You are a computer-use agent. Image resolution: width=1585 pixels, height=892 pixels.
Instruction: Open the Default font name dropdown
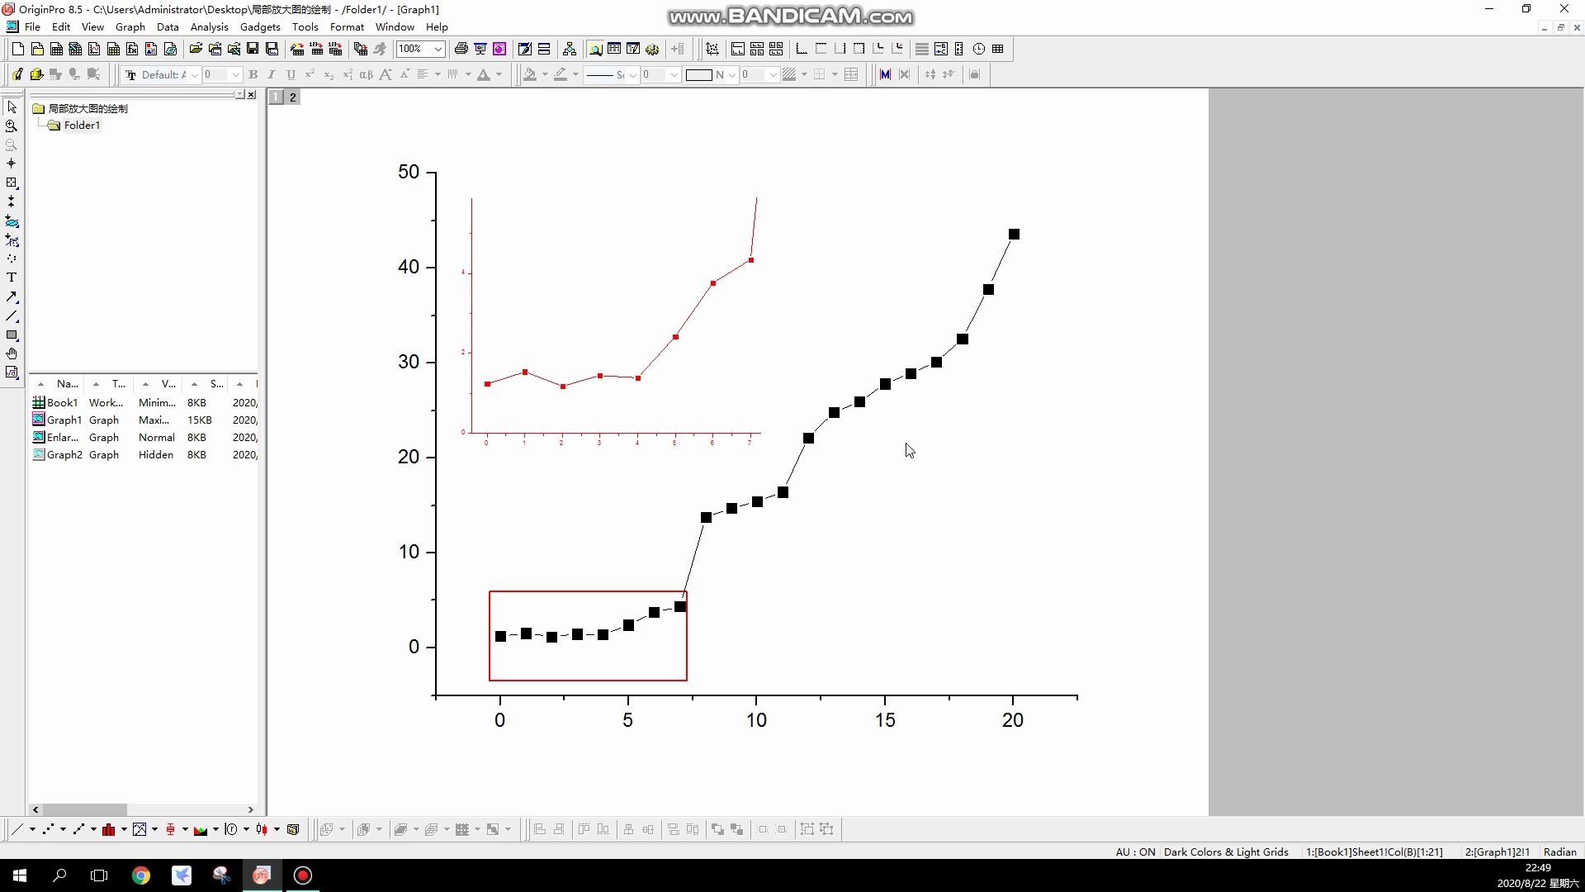194,74
